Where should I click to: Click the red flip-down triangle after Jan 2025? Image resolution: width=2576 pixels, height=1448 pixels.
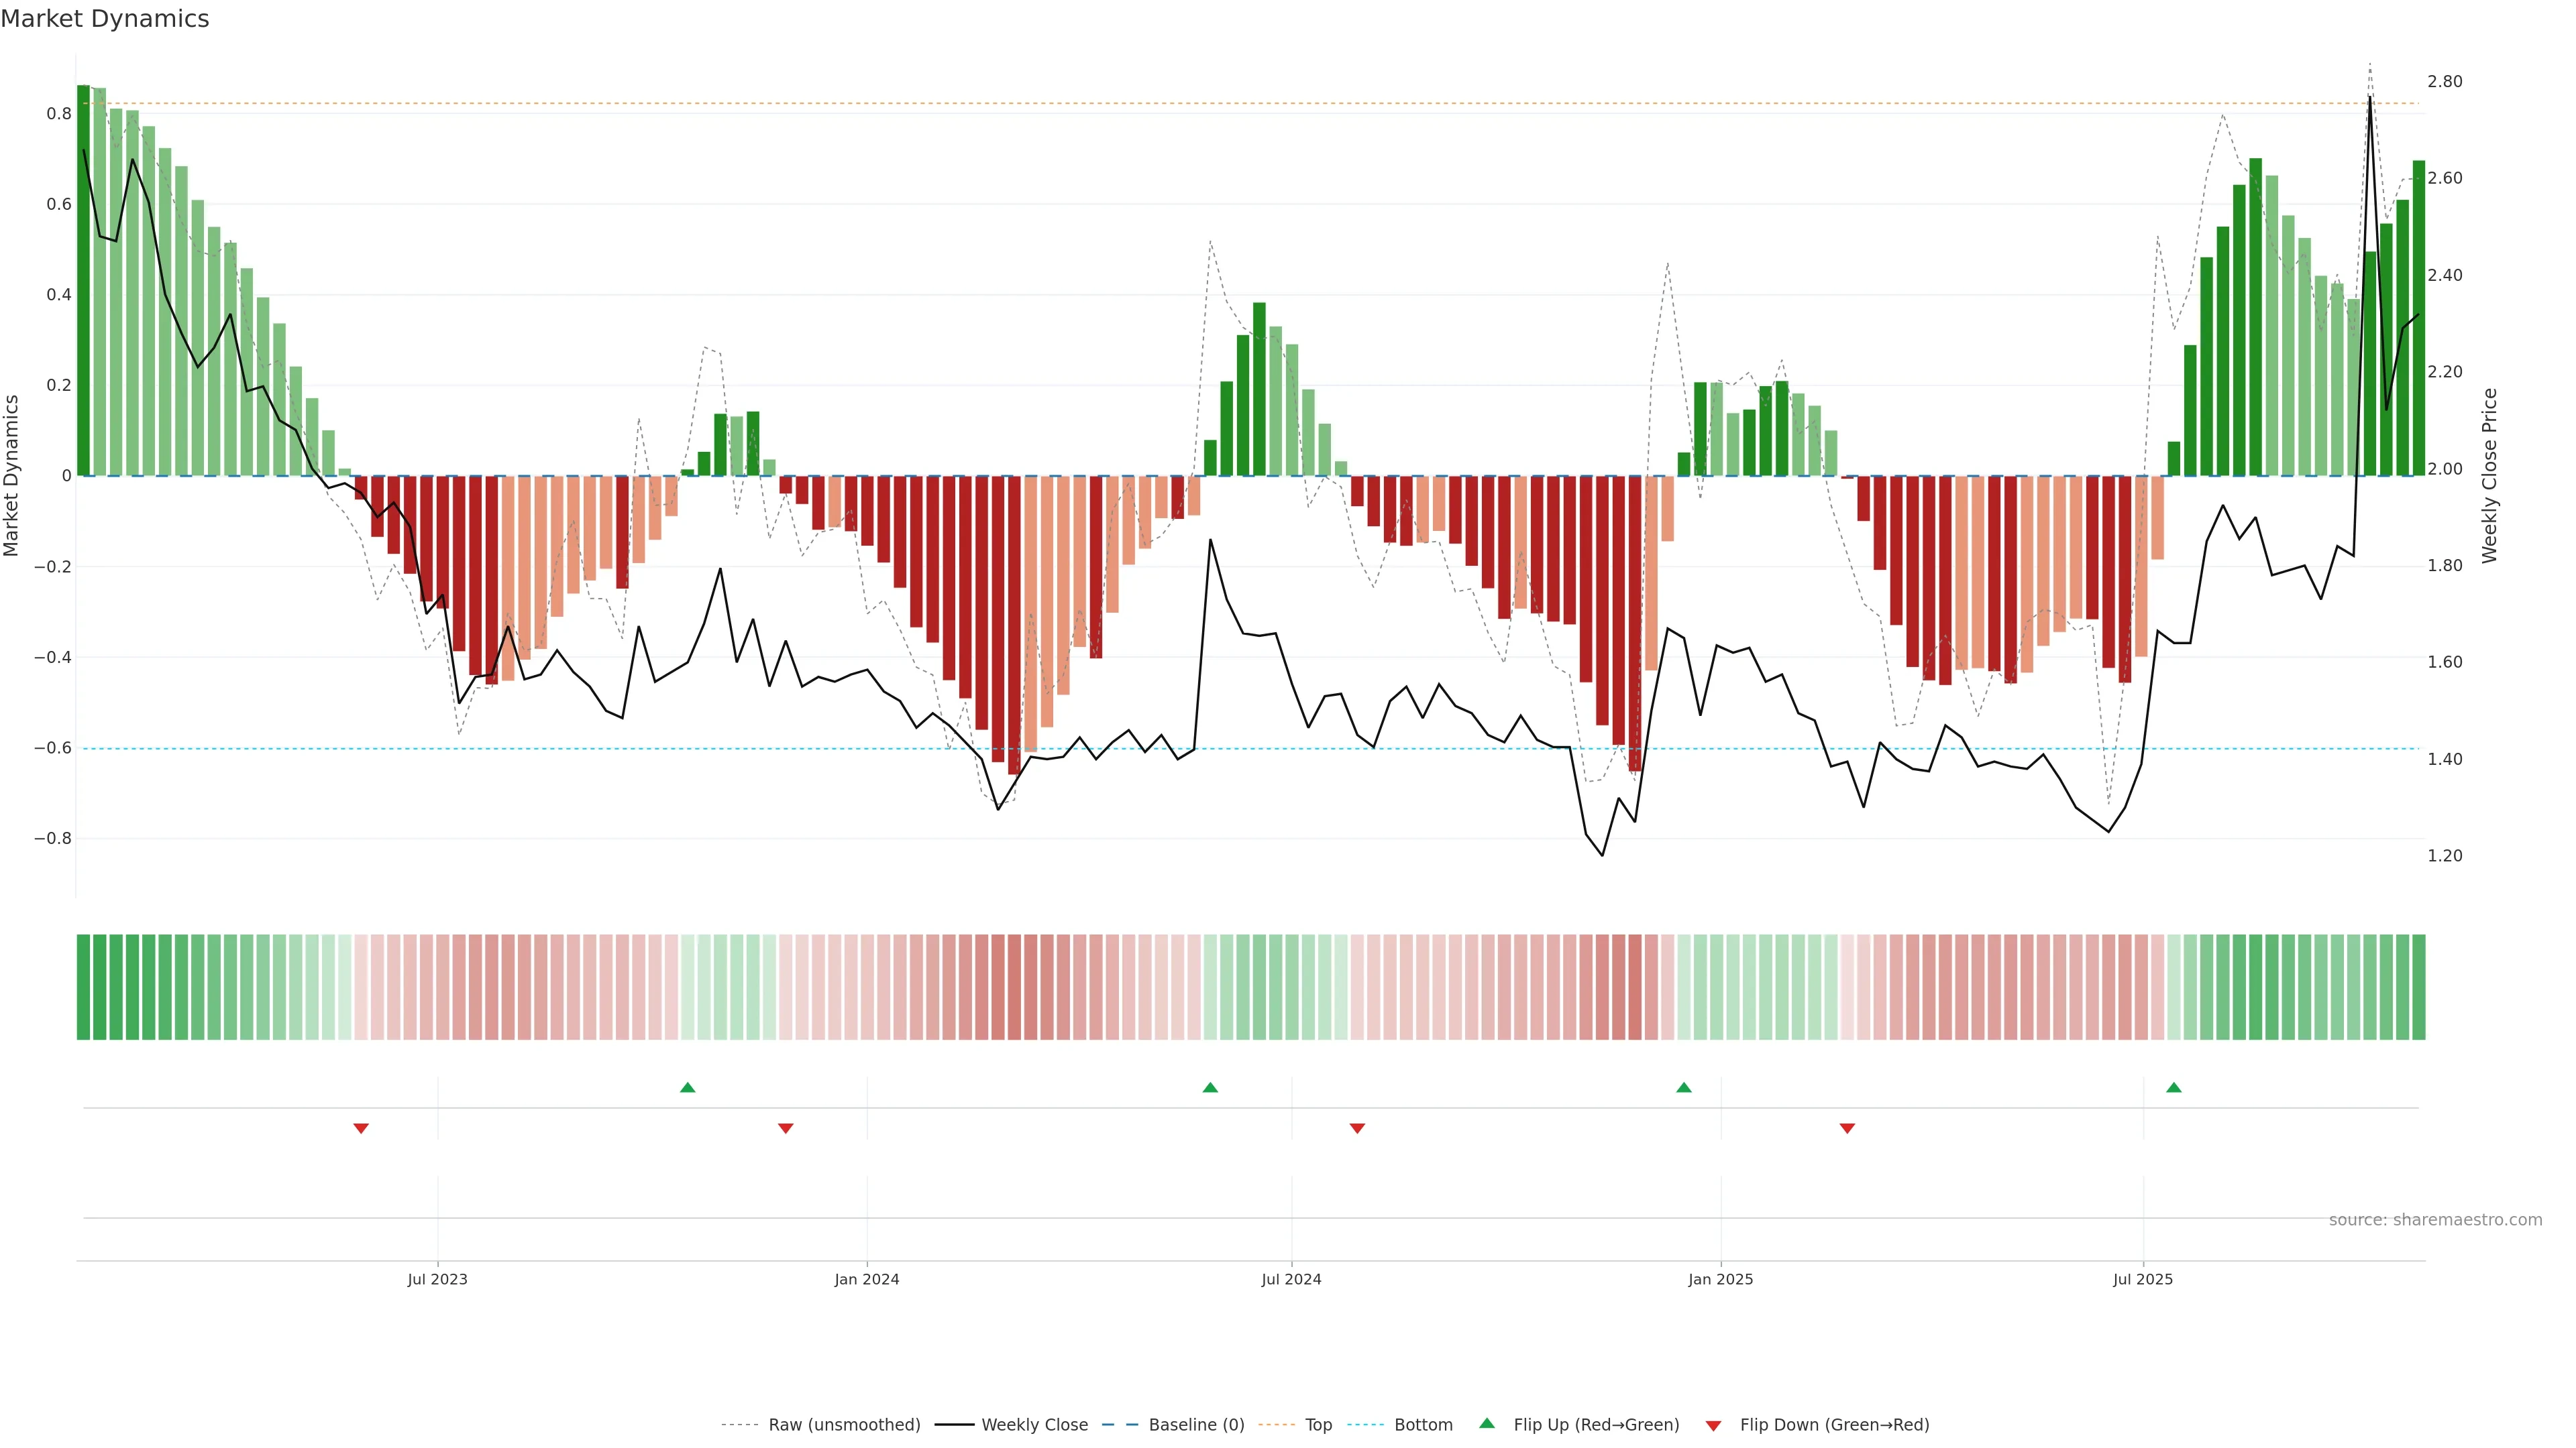1847,1128
